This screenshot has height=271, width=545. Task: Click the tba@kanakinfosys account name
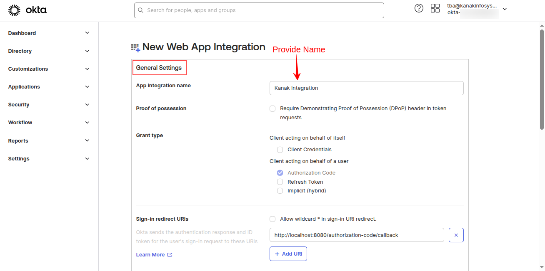click(x=472, y=6)
